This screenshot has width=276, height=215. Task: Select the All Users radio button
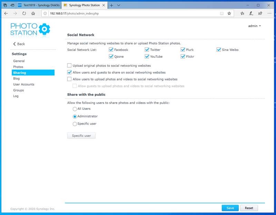(75, 109)
